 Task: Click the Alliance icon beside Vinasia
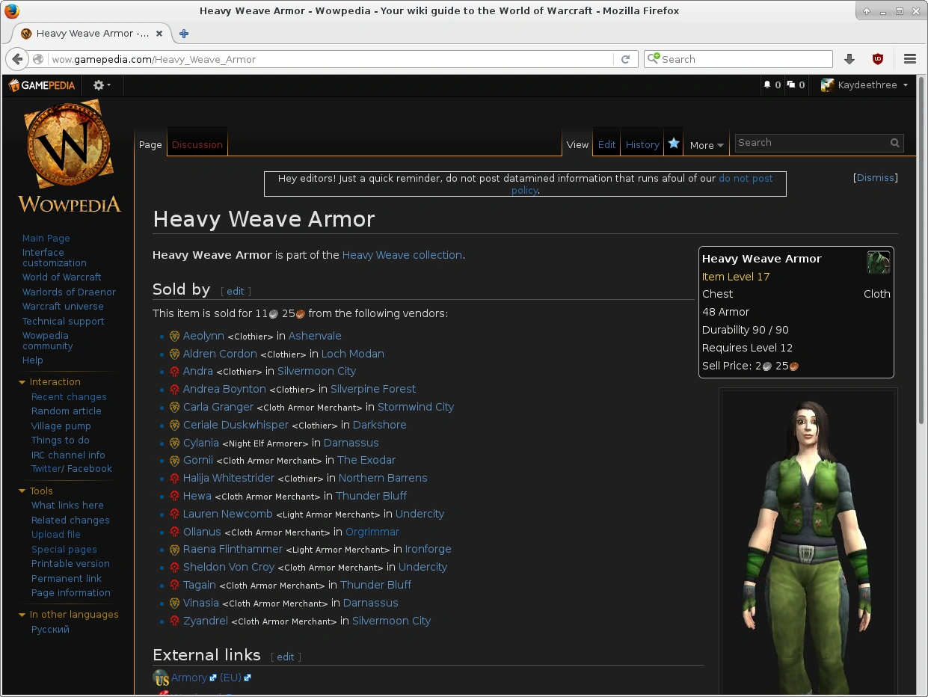click(x=174, y=604)
